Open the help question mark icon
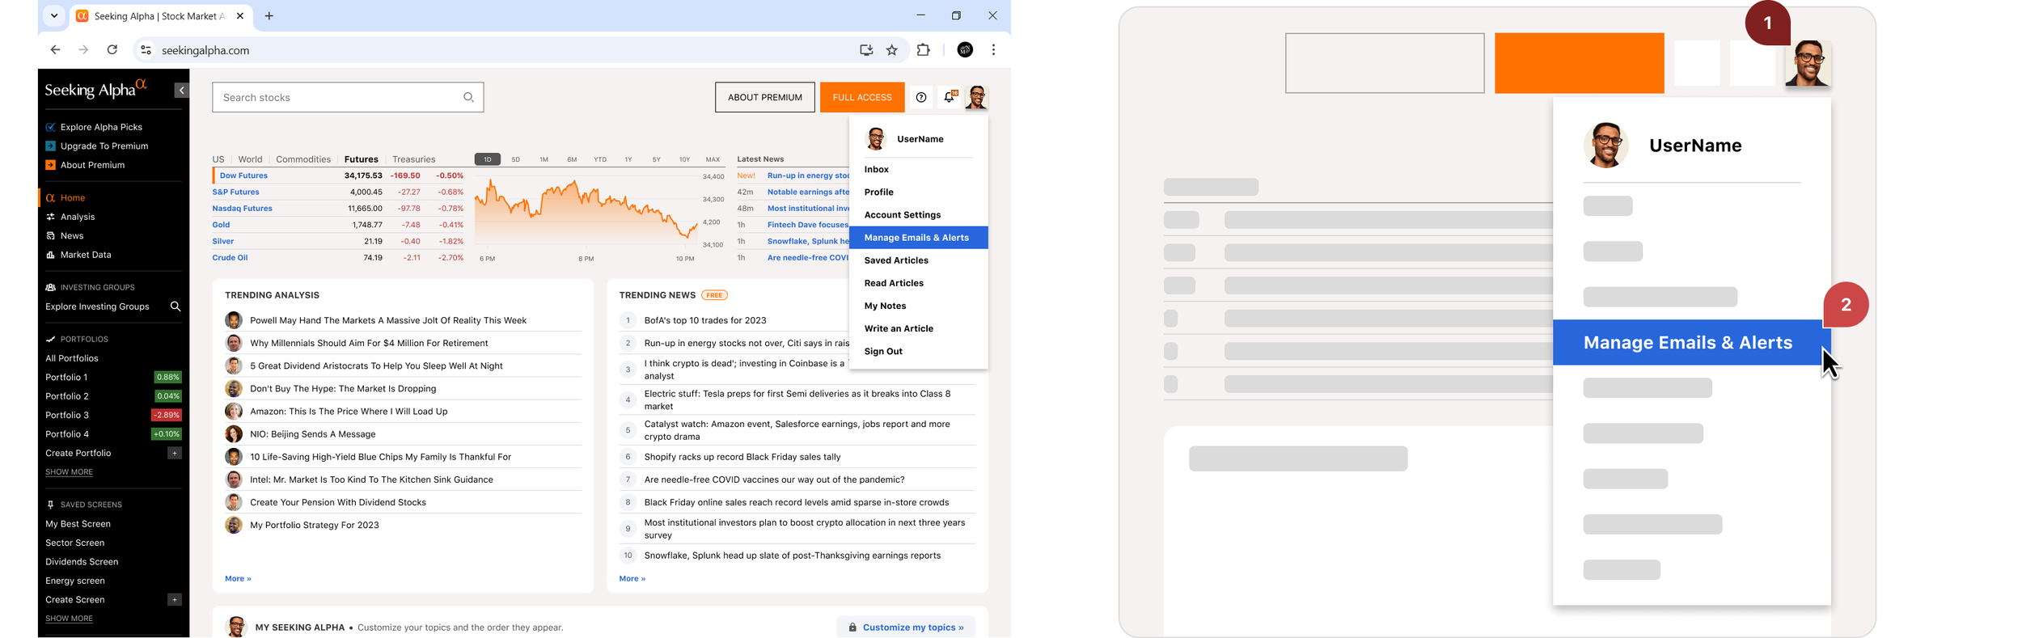 pyautogui.click(x=921, y=97)
